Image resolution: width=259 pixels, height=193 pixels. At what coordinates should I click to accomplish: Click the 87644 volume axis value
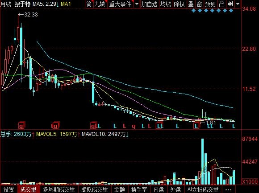pos(250,139)
